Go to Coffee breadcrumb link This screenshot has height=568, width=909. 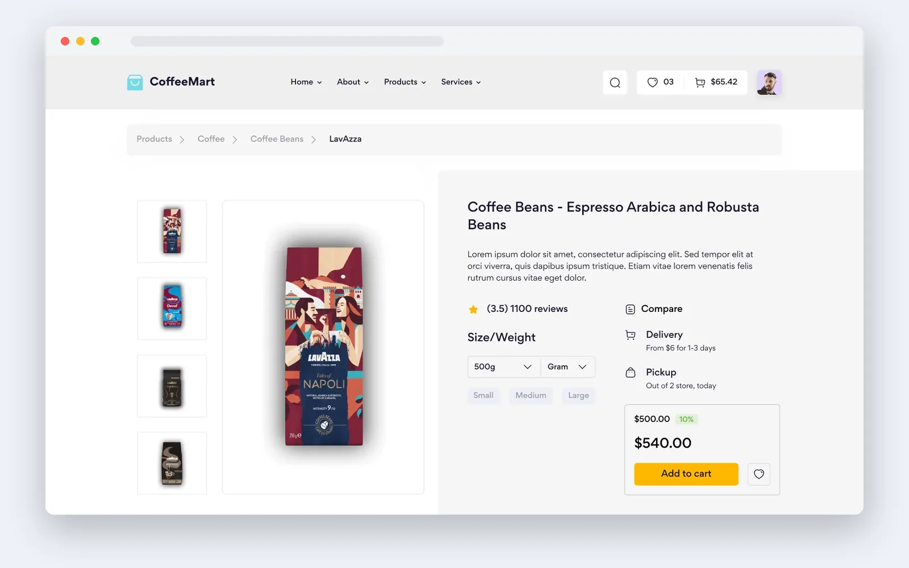211,139
